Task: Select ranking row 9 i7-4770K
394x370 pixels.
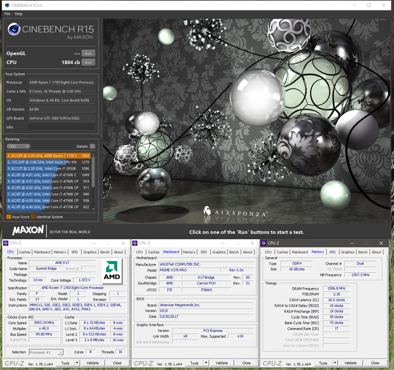Action: click(48, 207)
